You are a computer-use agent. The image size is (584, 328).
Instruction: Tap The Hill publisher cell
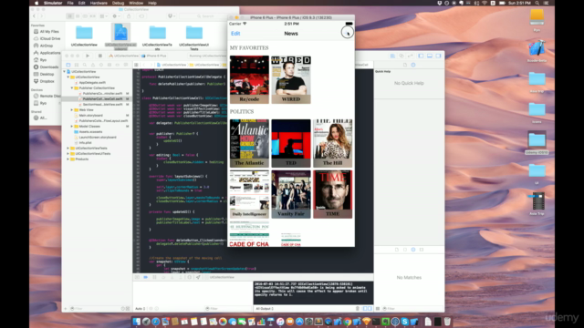pos(332,143)
